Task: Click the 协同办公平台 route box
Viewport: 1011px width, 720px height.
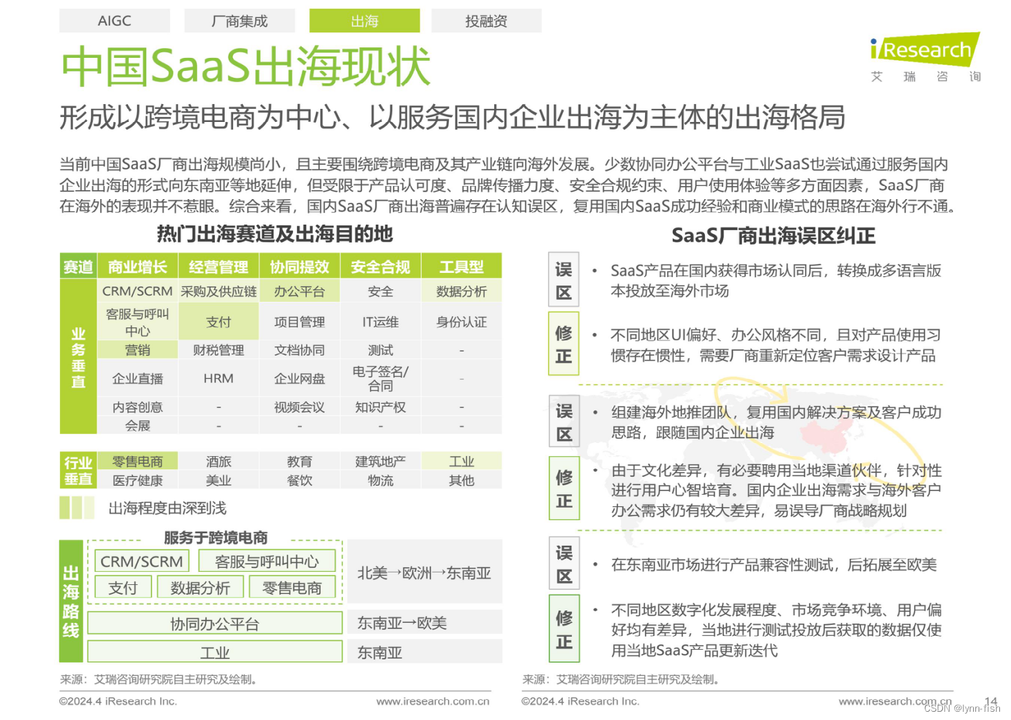Action: coord(214,624)
